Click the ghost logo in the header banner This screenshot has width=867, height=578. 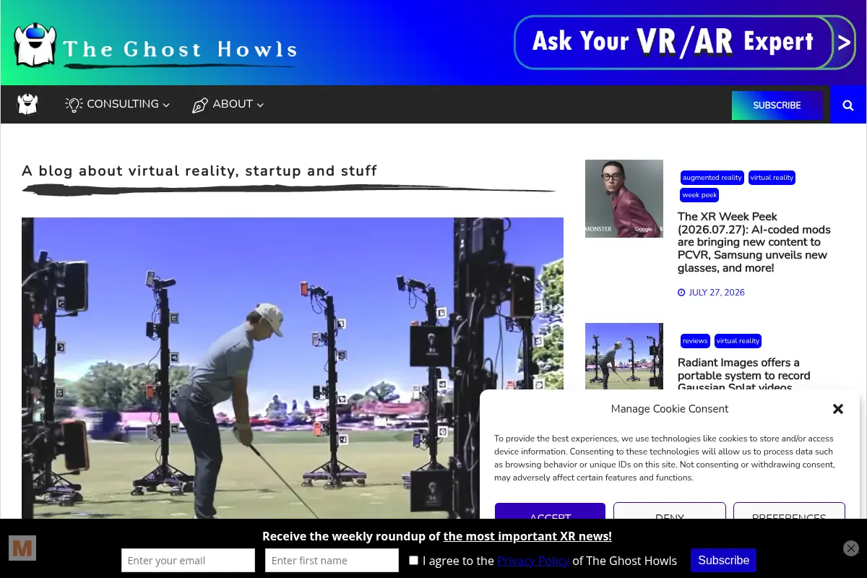pyautogui.click(x=35, y=45)
